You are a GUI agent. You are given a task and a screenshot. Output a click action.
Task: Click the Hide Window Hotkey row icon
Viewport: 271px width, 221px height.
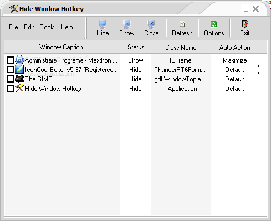(x=19, y=88)
